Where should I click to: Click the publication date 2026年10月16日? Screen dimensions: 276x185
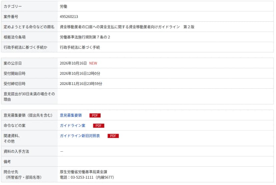coord(73,63)
